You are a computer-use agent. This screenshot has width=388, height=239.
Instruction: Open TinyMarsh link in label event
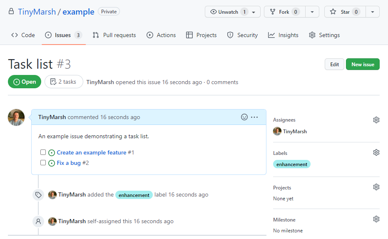click(72, 195)
